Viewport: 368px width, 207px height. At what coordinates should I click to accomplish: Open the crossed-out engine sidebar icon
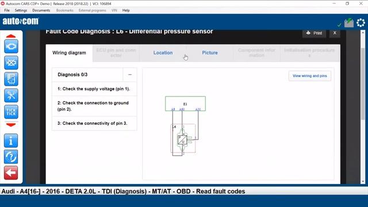[11, 63]
